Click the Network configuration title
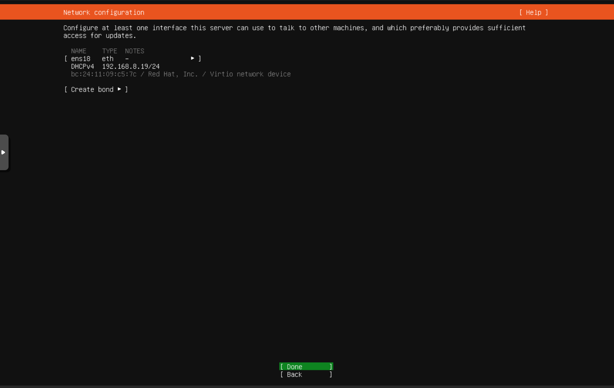Image resolution: width=614 pixels, height=388 pixels. (104, 12)
